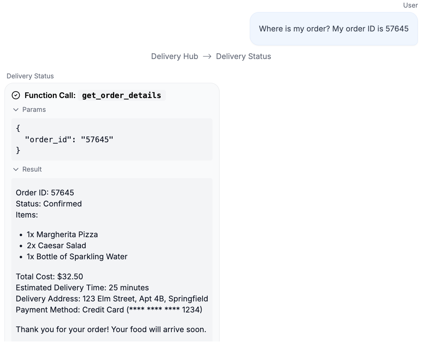Click the Status: Confirmed line

[x=49, y=204]
